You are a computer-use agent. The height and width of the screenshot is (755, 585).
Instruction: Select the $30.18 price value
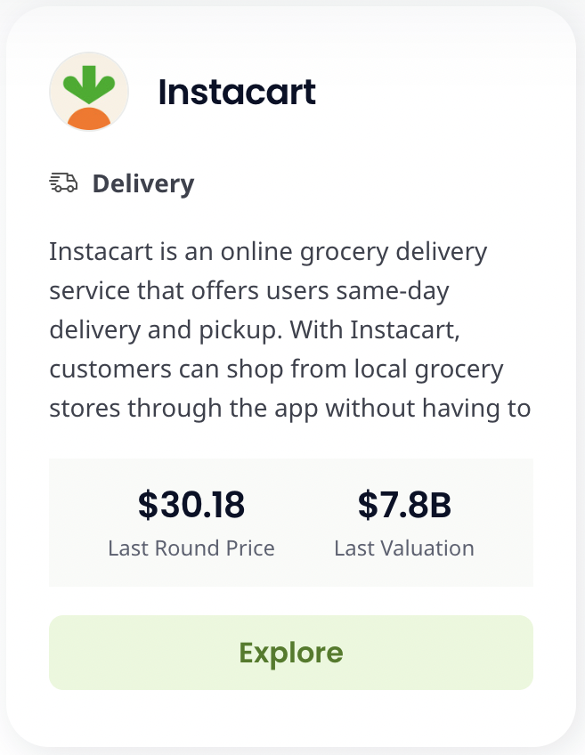point(191,505)
